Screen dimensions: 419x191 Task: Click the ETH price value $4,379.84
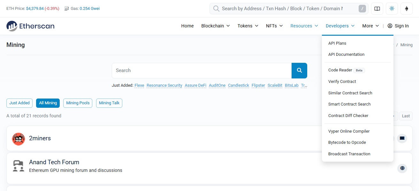(35, 9)
